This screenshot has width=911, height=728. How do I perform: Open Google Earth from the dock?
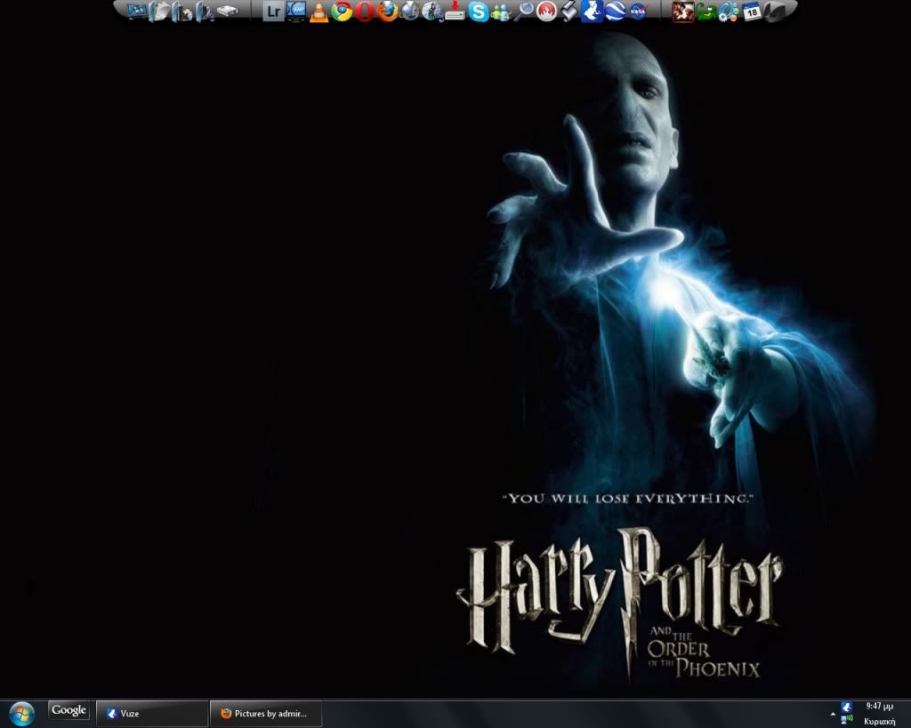pyautogui.click(x=615, y=11)
